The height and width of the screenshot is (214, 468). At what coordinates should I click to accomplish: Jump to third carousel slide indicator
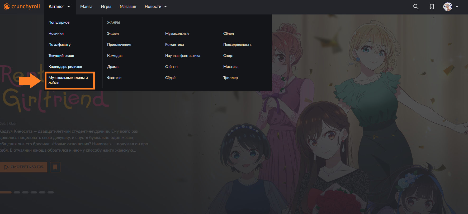click(25, 192)
